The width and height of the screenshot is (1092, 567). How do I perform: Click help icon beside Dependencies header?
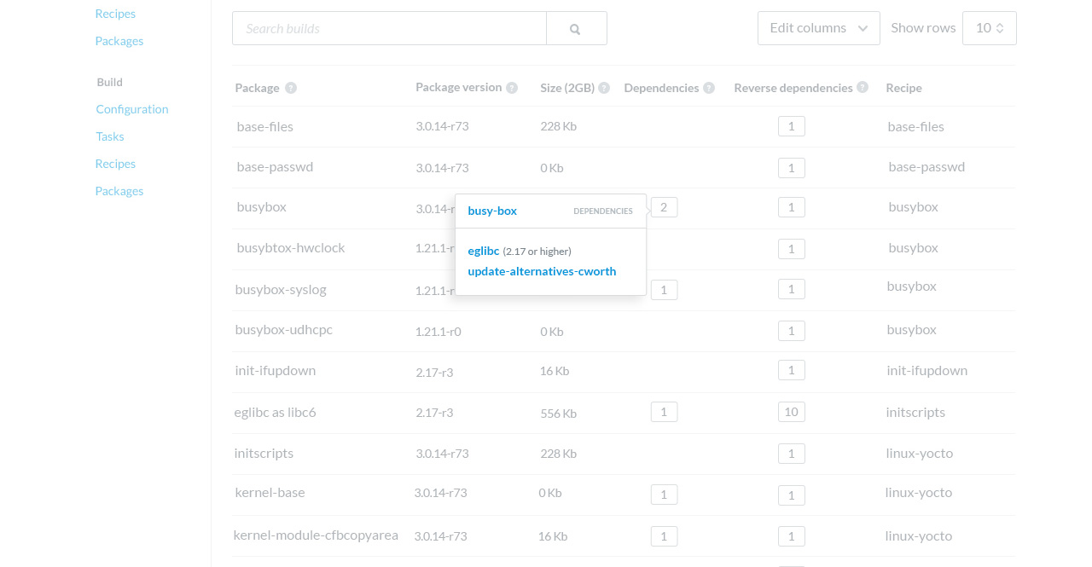pos(709,88)
